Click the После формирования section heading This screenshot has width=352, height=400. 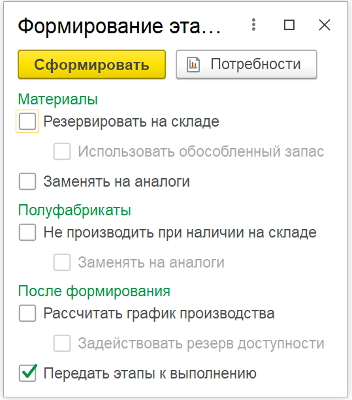tap(94, 291)
